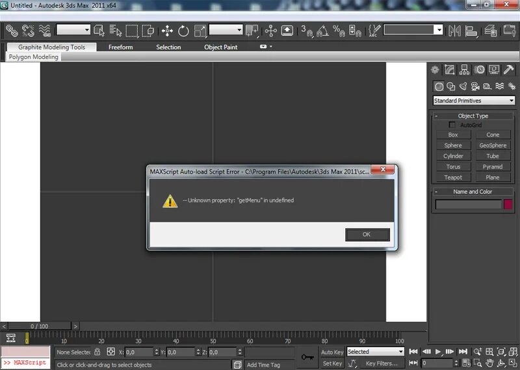Select the Cameras category icon
This screenshot has width=520, height=370.
click(x=475, y=86)
